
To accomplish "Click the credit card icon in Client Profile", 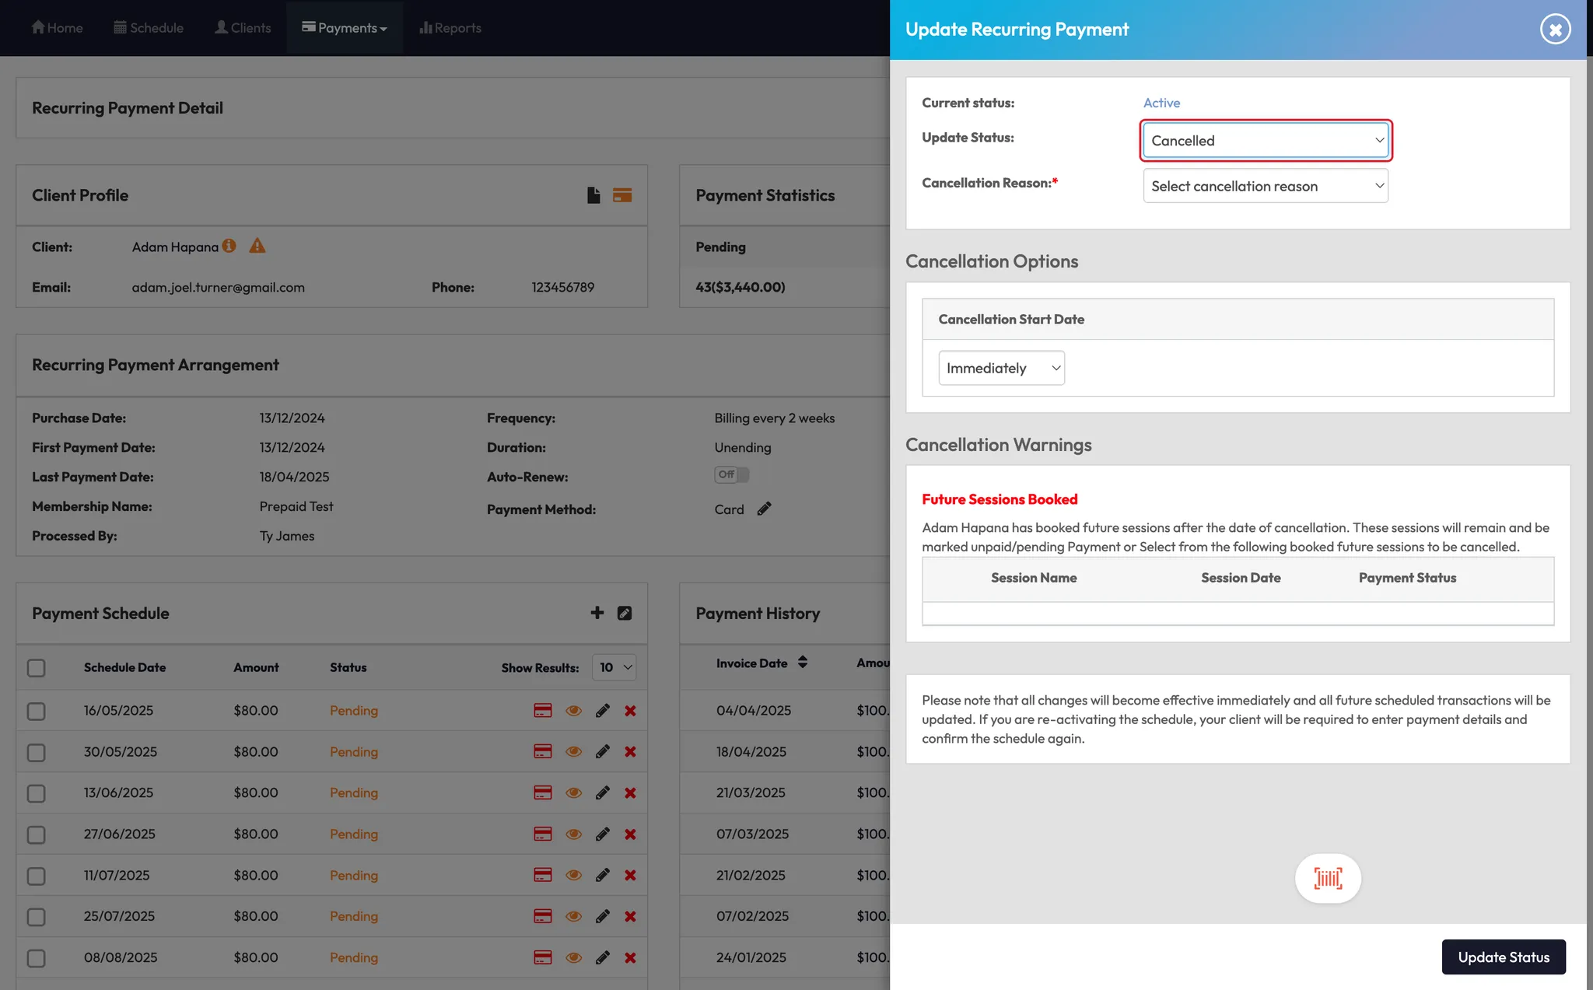I will point(621,195).
